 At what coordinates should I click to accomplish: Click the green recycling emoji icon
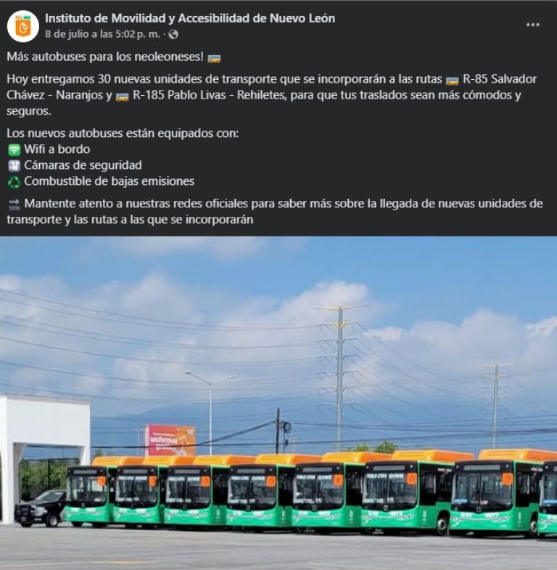click(x=15, y=182)
